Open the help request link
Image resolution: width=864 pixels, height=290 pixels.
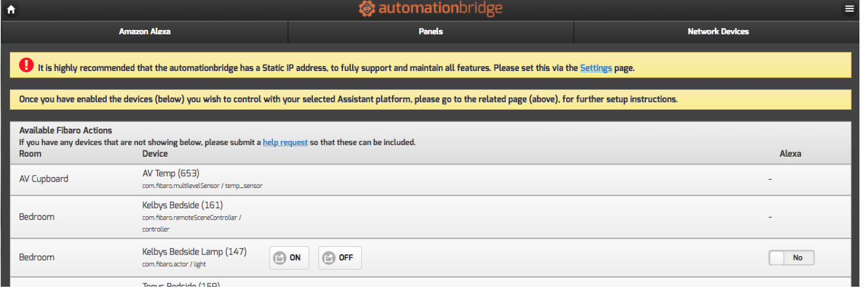(285, 142)
